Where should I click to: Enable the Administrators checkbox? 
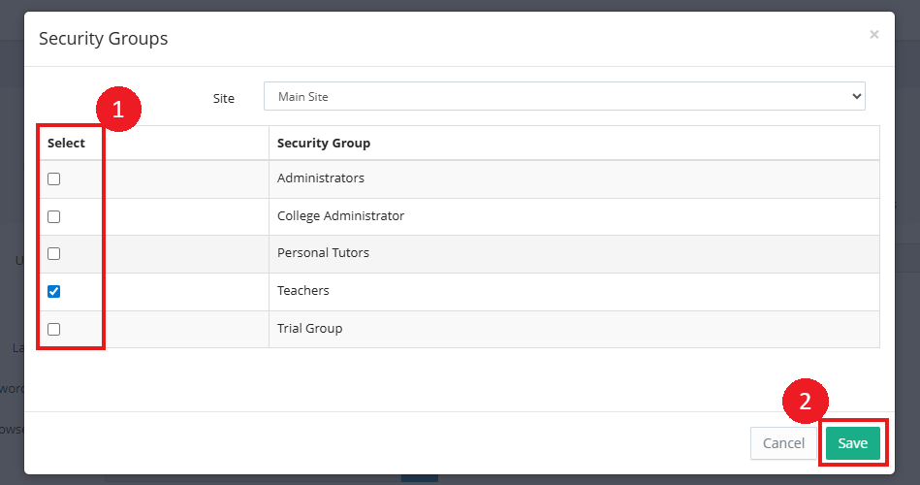[54, 179]
